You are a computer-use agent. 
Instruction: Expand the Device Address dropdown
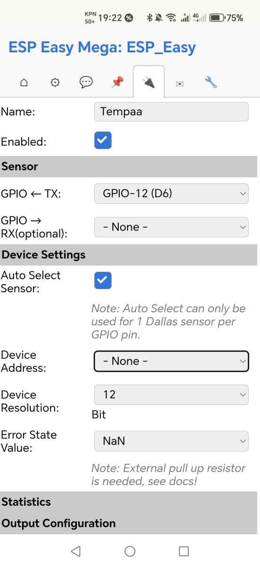point(171,361)
